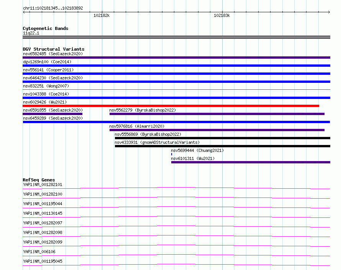Open variant nsv5556869 (ByrskaBishop2022) label
341x270 pixels.
148,134
